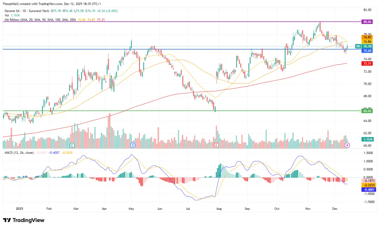Hide the Vol indicator from the legend

pyautogui.click(x=7, y=15)
